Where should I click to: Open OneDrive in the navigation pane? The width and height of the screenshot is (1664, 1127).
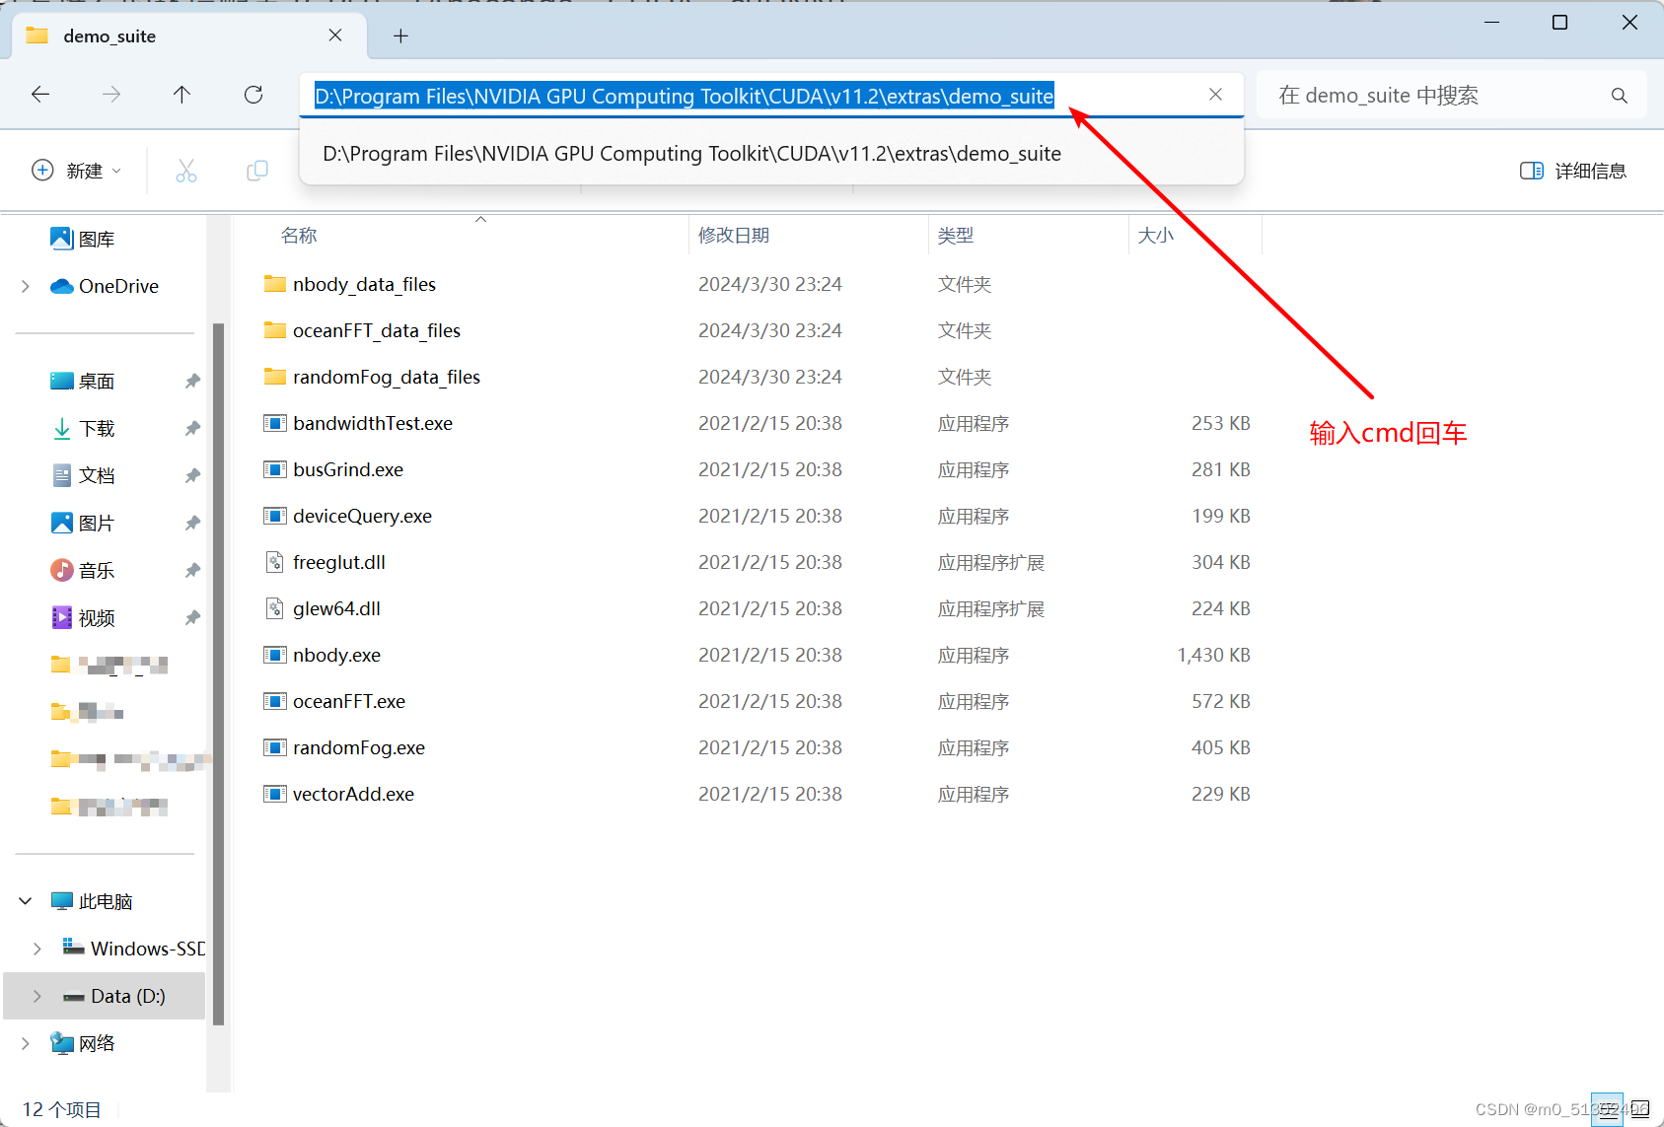[117, 286]
